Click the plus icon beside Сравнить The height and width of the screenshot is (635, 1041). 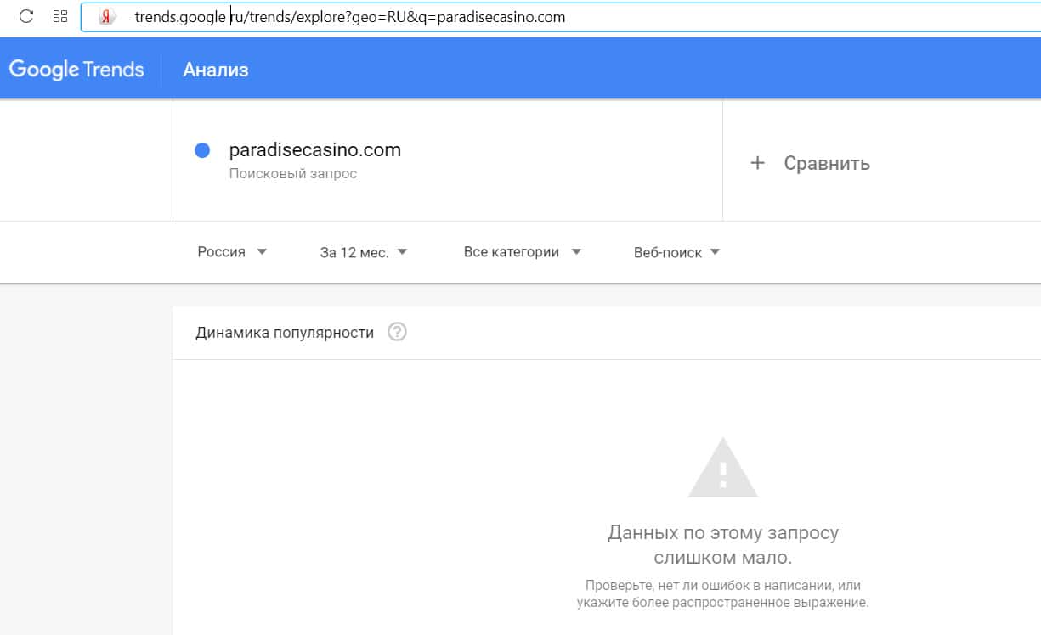click(758, 163)
